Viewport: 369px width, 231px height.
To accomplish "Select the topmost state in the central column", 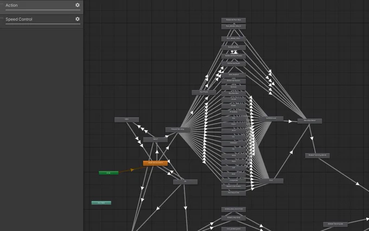I will click(x=233, y=20).
